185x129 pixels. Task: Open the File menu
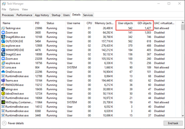coord(4,9)
